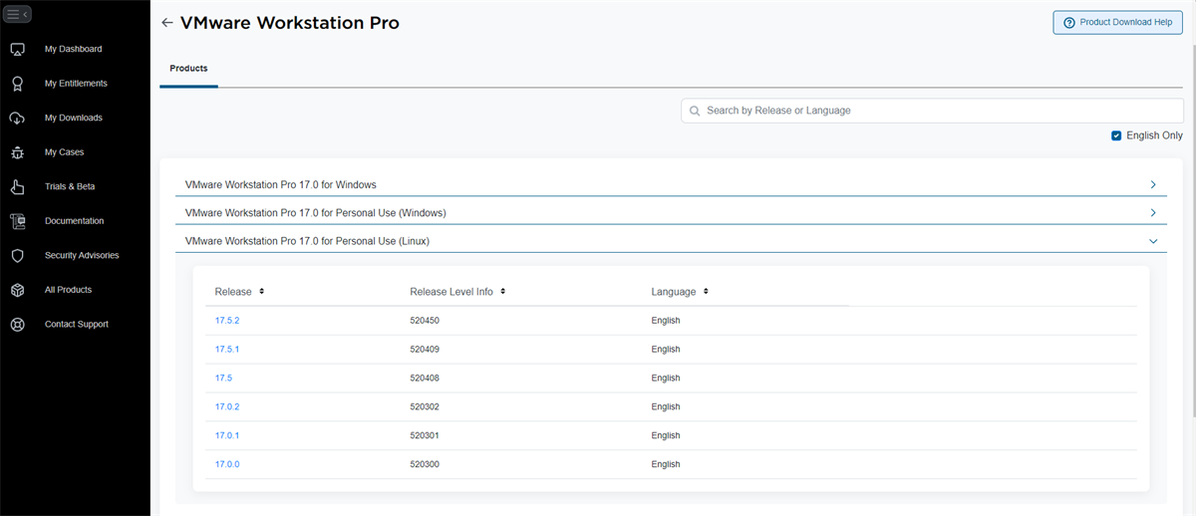Open release 17.5.1 link
The width and height of the screenshot is (1196, 516).
[x=227, y=350]
